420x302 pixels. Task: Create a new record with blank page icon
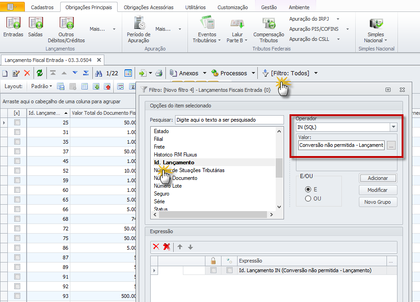click(5, 73)
